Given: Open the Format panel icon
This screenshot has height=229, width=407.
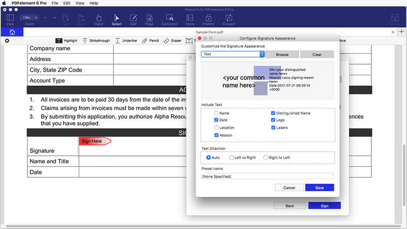Looking at the screenshot, I should point(395,20).
